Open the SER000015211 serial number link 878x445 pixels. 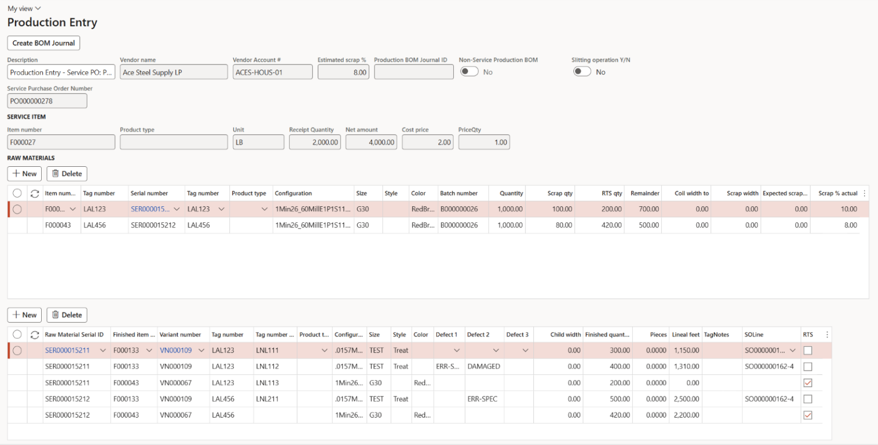(x=67, y=350)
